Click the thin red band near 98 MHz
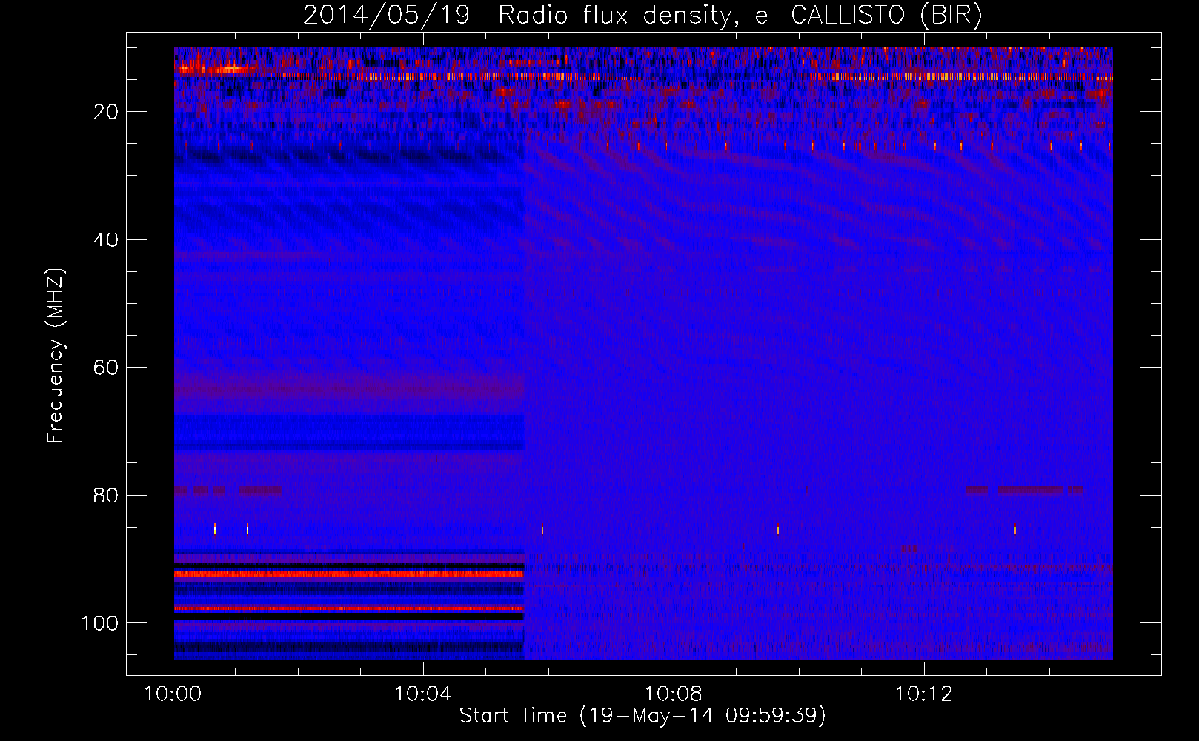Viewport: 1199px width, 741px height. (x=349, y=608)
